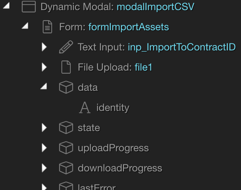
Task: Click the downloadProgress cube icon
Action: point(66,168)
